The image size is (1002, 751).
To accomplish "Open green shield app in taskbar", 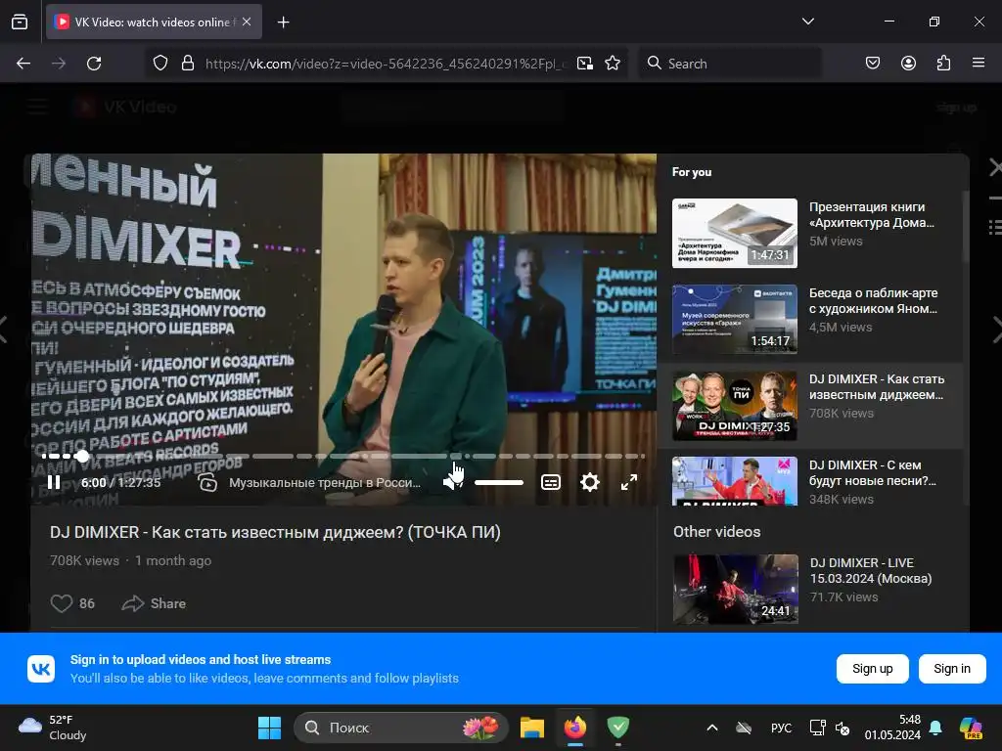I will coord(618,728).
